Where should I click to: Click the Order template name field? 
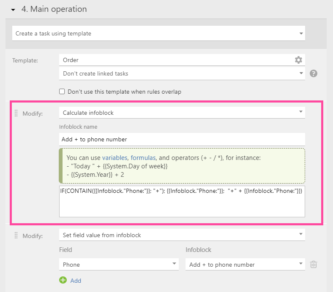[x=176, y=60]
